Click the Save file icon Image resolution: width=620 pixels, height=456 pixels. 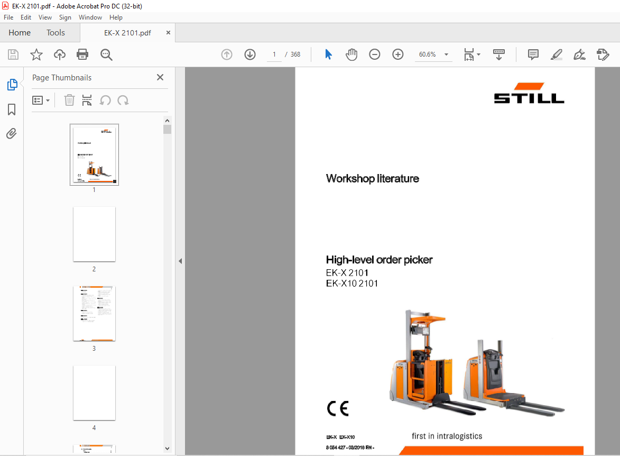(13, 54)
